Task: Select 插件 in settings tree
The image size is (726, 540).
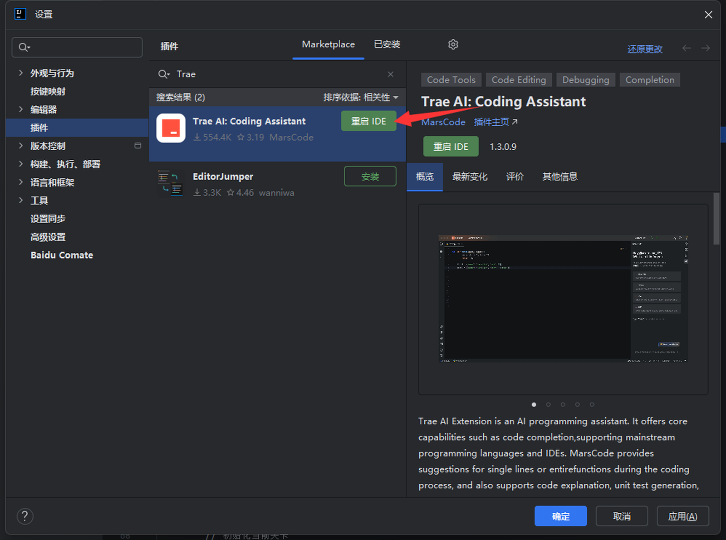Action: (x=77, y=128)
